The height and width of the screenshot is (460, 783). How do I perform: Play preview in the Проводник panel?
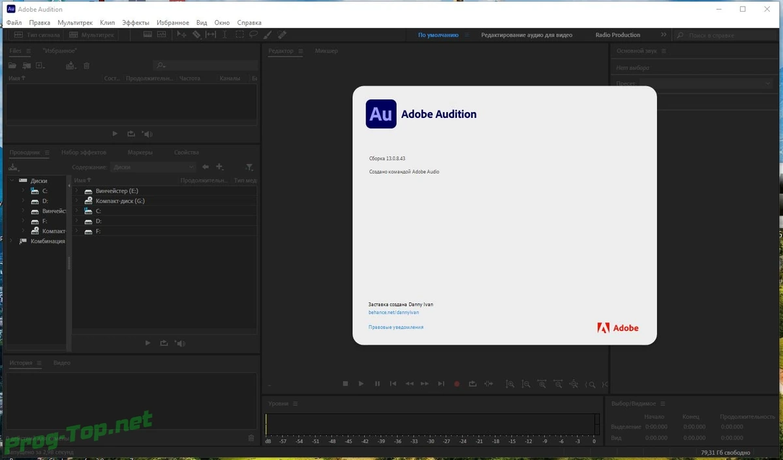click(x=147, y=343)
